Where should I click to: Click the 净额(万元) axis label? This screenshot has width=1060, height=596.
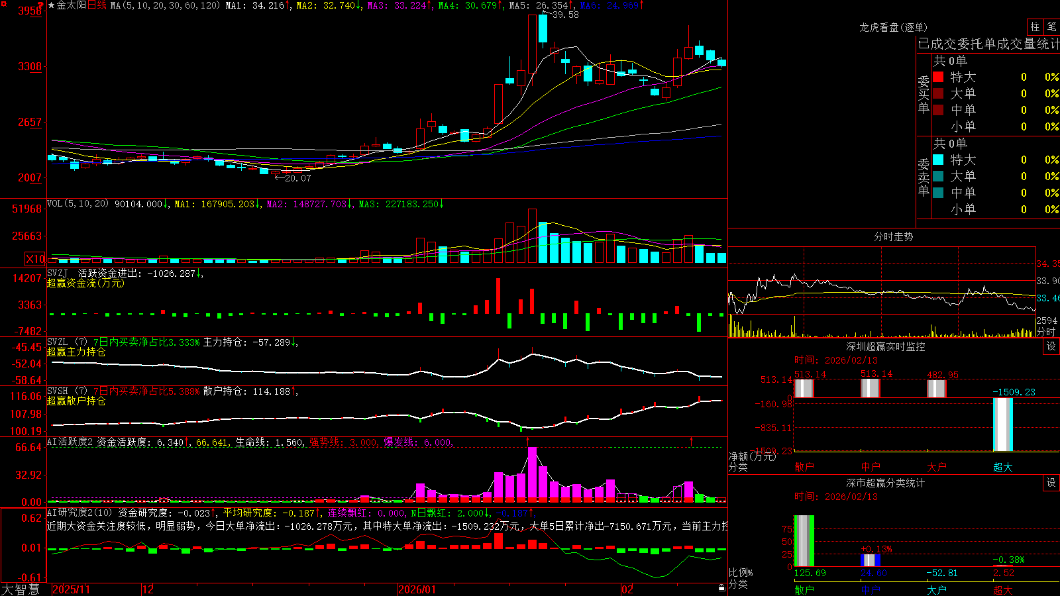click(752, 456)
